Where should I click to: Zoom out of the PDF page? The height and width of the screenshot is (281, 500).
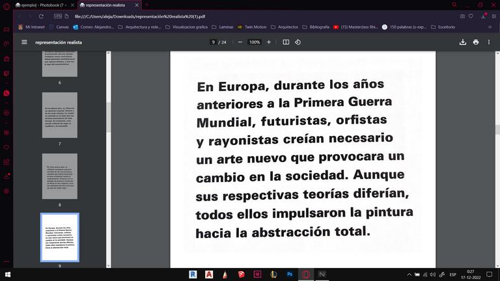[x=240, y=42]
